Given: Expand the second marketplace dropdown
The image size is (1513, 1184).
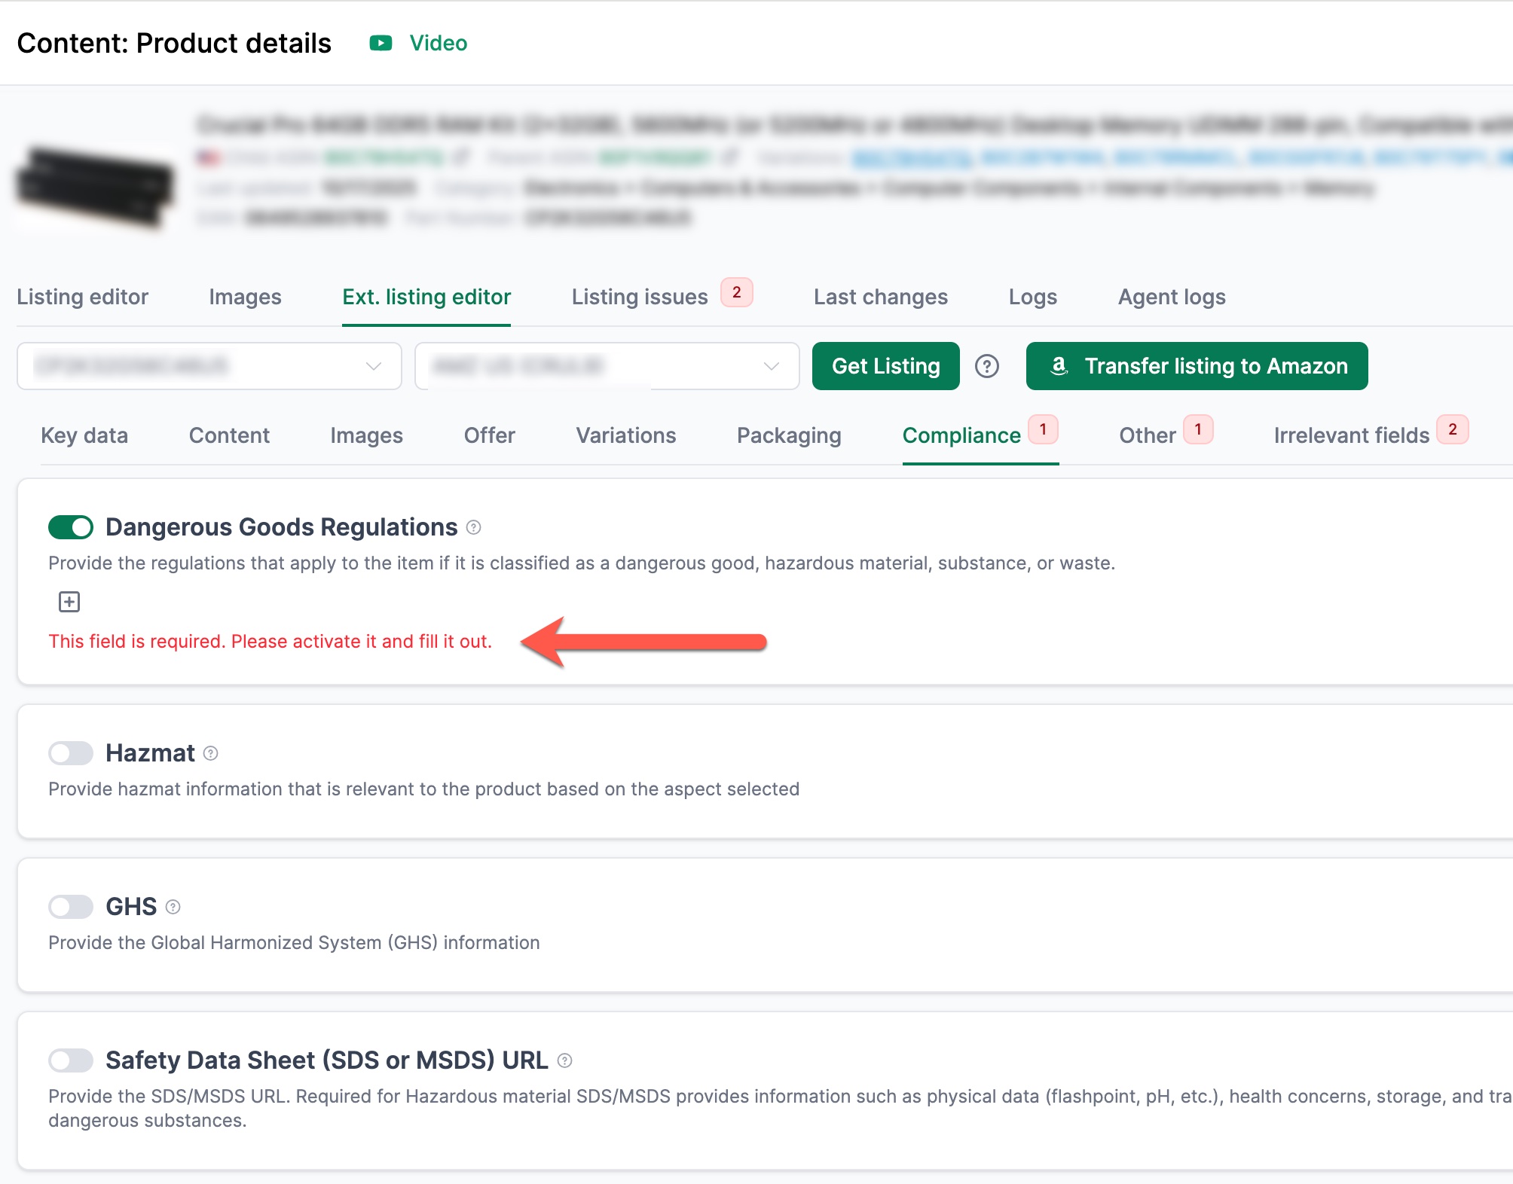Looking at the screenshot, I should (607, 366).
